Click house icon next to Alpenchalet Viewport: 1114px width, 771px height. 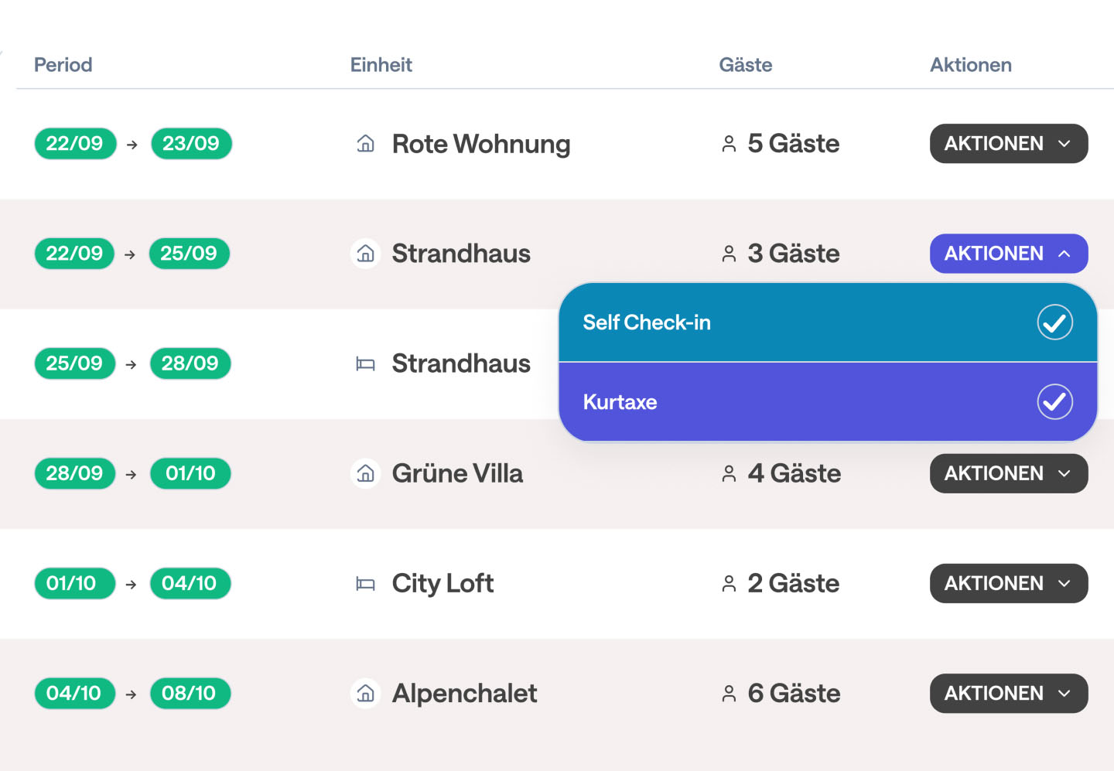[x=366, y=694]
